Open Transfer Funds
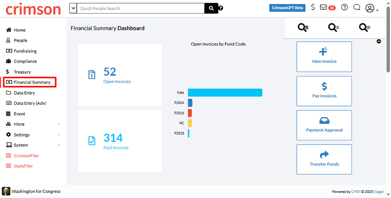Screen dimensions: 391x198 point(324,159)
